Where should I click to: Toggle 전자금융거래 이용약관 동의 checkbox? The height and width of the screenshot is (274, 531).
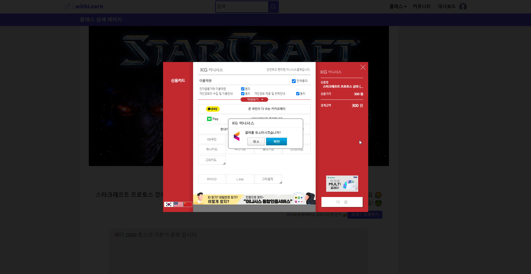click(x=243, y=89)
